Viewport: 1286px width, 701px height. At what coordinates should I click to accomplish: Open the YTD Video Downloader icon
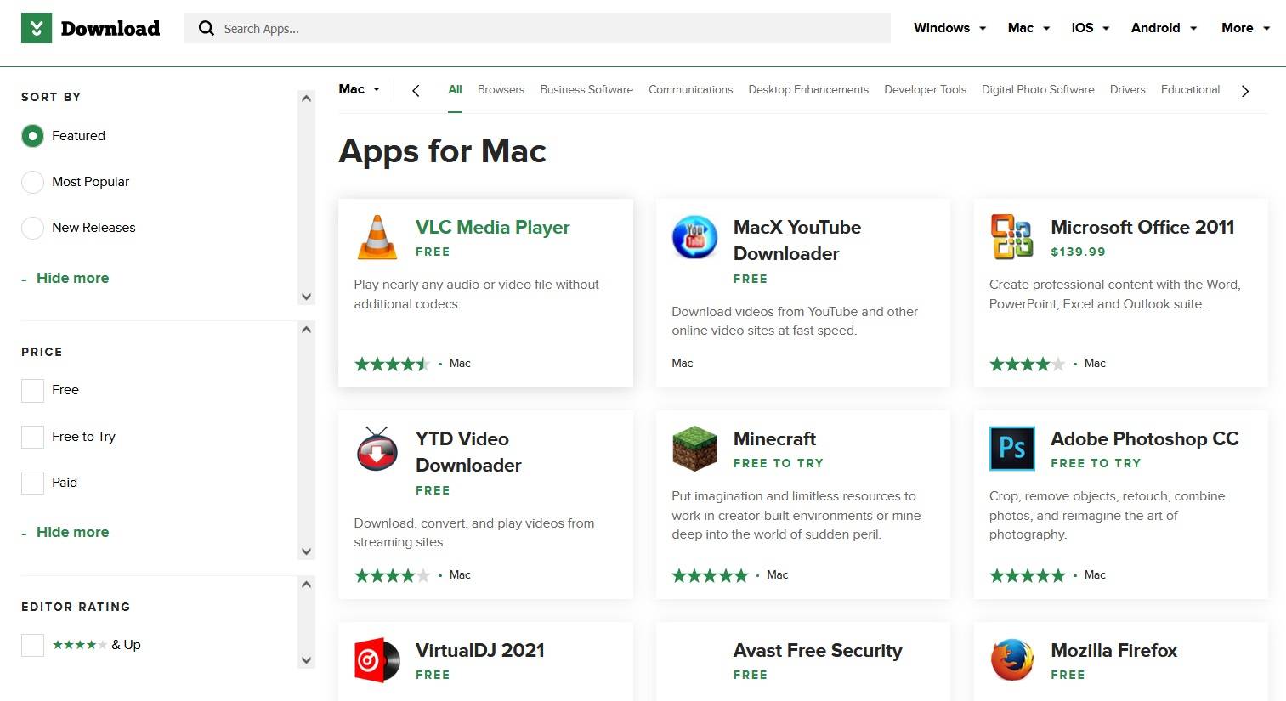click(377, 449)
